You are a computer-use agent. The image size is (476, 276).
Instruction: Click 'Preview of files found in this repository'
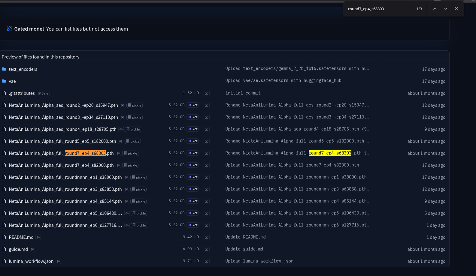coord(41,57)
